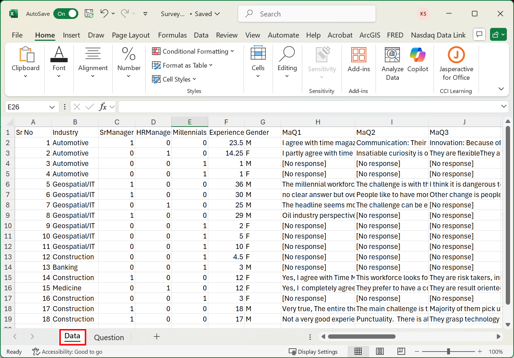This screenshot has width=514, height=358.
Task: Open the Comments pane
Action: 479,34
